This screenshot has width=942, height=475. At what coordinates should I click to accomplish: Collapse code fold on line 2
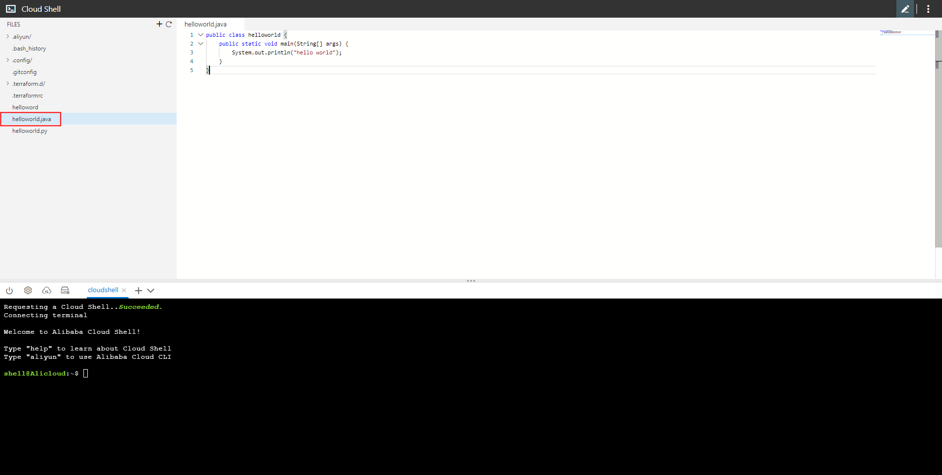click(x=201, y=44)
